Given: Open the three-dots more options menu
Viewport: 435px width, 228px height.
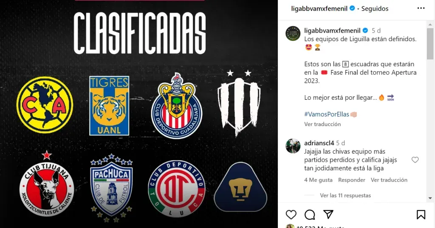Looking at the screenshot, I should coord(421,8).
